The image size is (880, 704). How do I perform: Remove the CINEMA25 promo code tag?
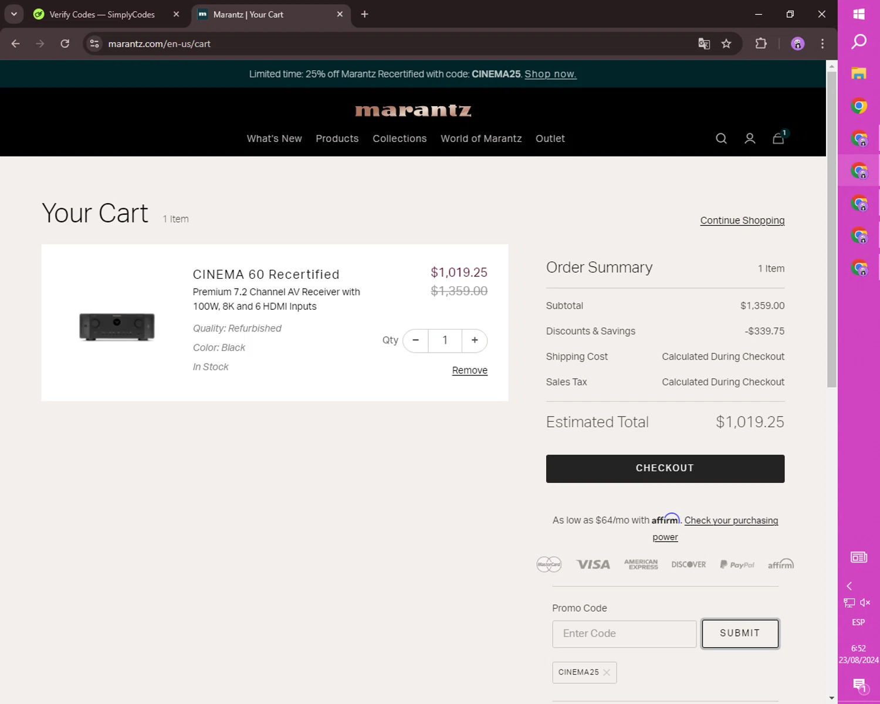click(x=607, y=672)
